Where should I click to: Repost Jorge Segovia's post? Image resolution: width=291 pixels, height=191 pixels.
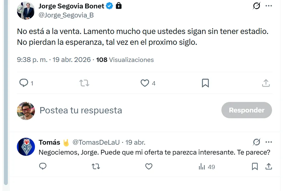coord(84,83)
